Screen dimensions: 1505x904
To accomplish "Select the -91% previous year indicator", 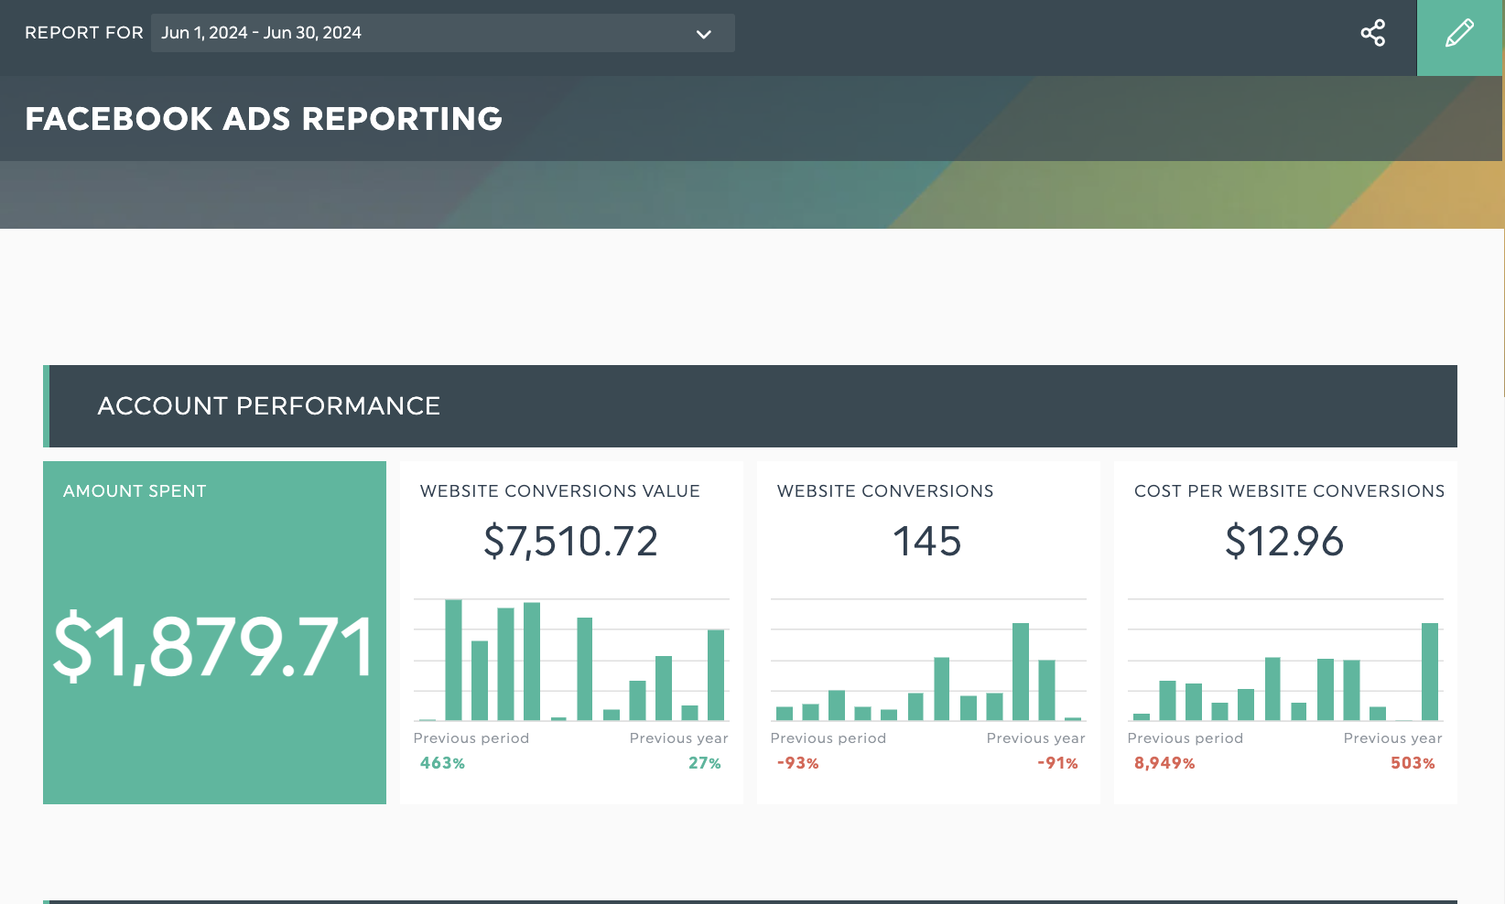I will pos(1057,763).
